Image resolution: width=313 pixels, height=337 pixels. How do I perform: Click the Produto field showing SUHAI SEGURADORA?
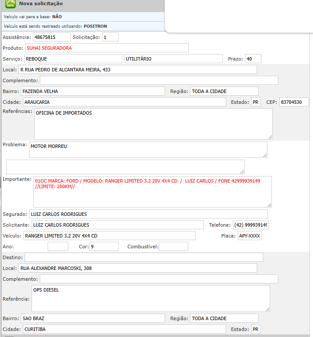tap(106, 48)
